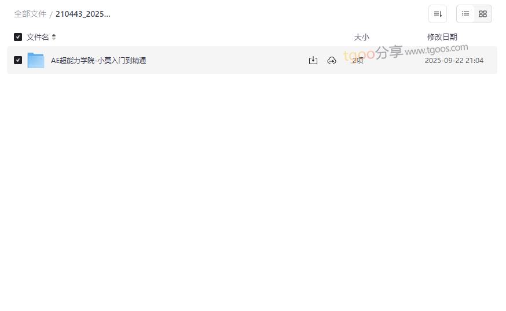Click the 大小 column header
The width and height of the screenshot is (506, 311).
pos(361,37)
